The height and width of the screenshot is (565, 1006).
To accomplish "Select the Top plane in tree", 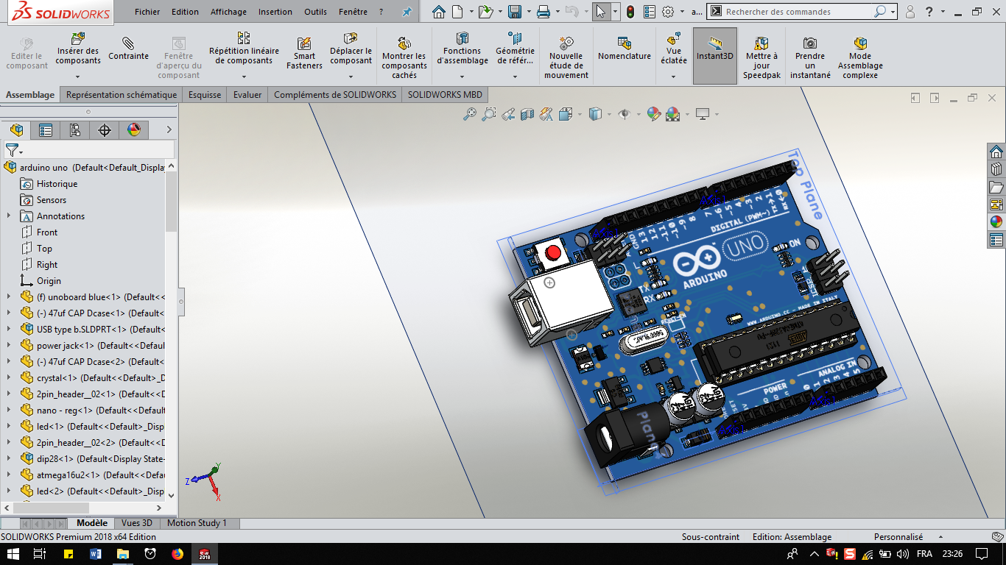I will (x=44, y=248).
